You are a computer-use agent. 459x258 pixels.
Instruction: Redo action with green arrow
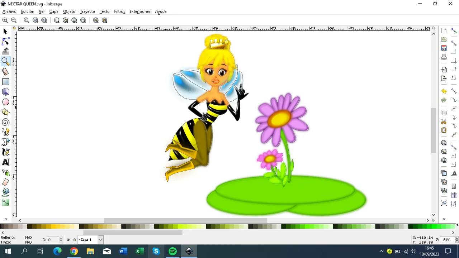444,100
